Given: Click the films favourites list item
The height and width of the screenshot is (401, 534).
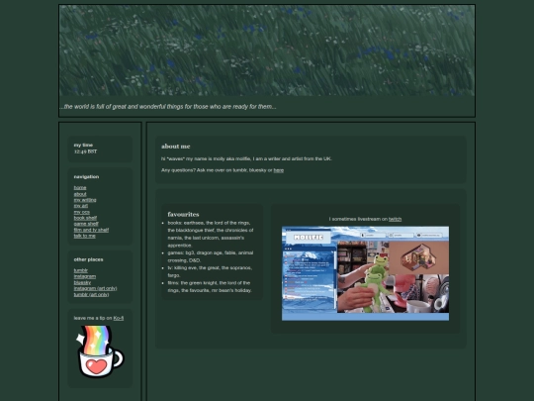Looking at the screenshot, I should pos(211,286).
